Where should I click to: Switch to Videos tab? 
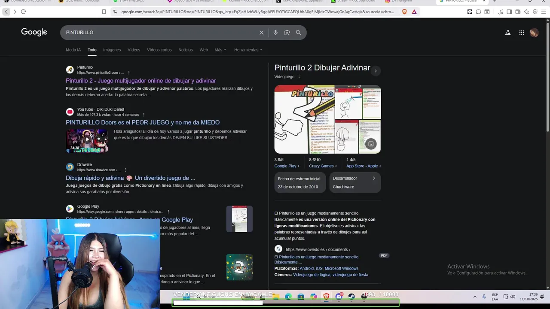click(x=134, y=50)
